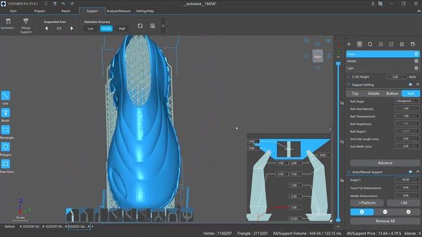This screenshot has width=422, height=237.
Task: Open settings gear for Light profile
Action: coord(416,68)
